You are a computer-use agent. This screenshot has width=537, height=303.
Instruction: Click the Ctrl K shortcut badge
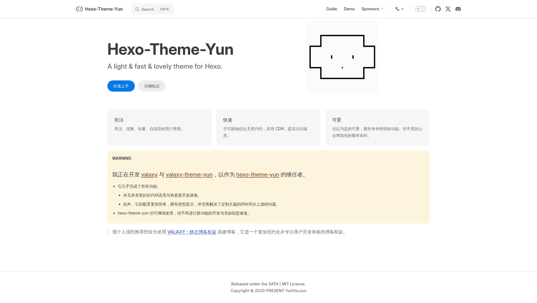[164, 9]
